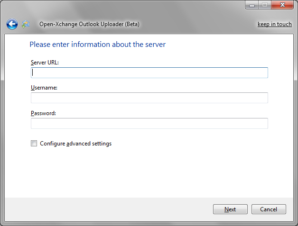Click the Outlook Uploader app icon
This screenshot has height=226, width=298.
26,24
